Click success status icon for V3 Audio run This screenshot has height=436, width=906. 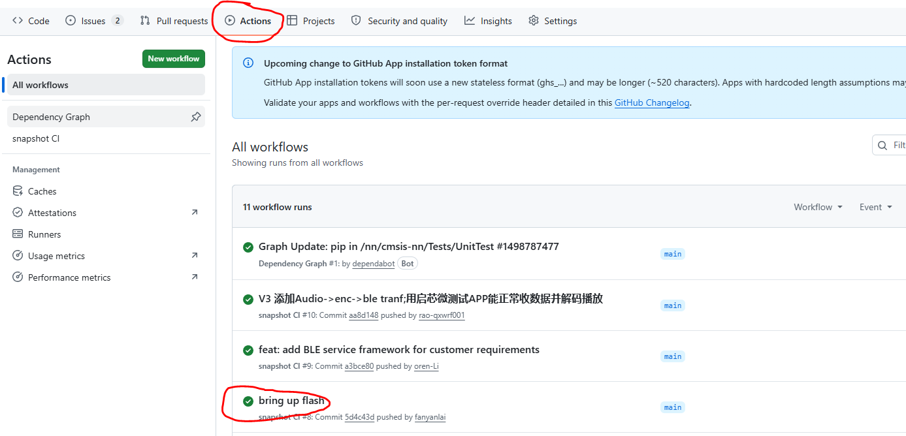point(248,299)
